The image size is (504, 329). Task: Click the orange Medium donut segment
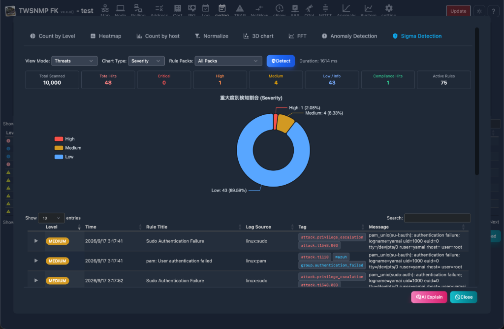click(x=285, y=123)
